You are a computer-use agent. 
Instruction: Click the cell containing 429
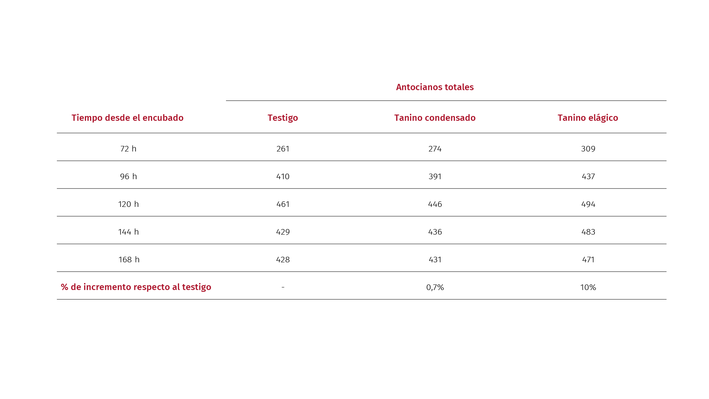click(x=283, y=232)
